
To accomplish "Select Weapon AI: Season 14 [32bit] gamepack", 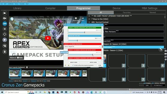I will 115,44.
